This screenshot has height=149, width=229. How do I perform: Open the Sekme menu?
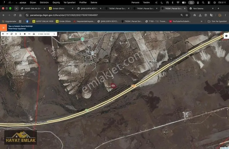[94, 3]
